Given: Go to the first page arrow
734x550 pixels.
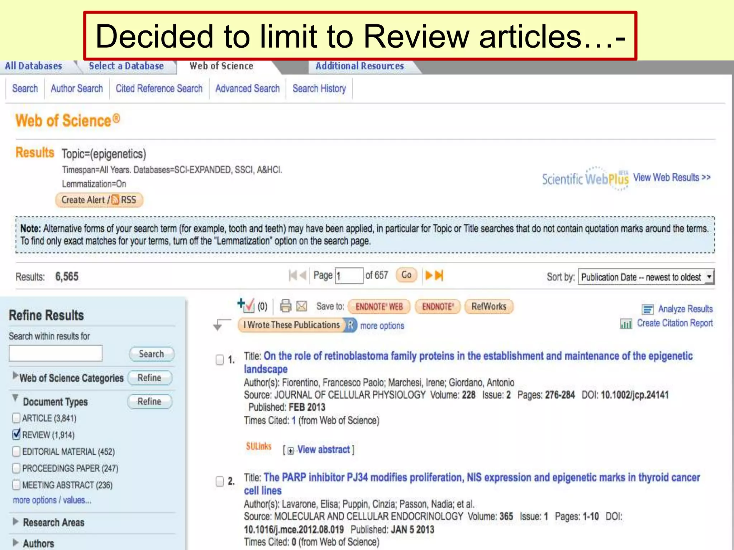Looking at the screenshot, I should (x=293, y=275).
